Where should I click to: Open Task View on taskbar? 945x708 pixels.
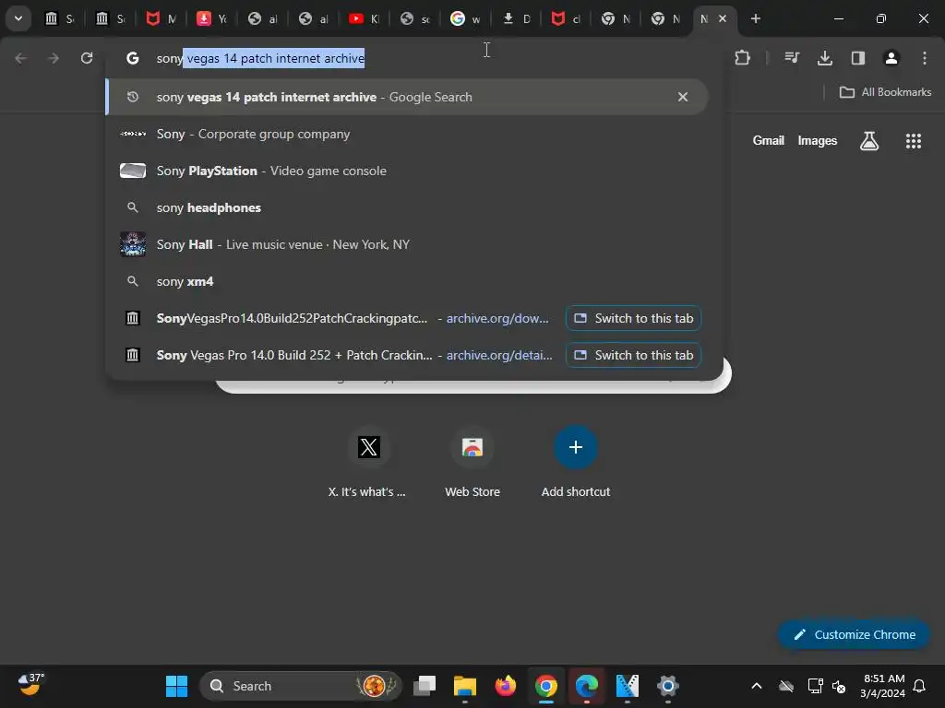tap(425, 686)
